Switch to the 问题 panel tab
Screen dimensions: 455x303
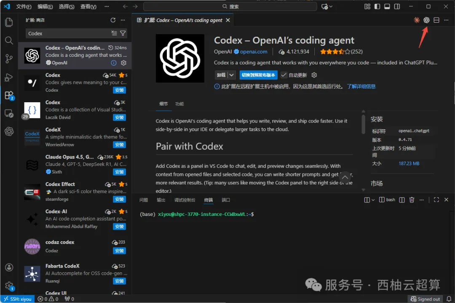[144, 200]
